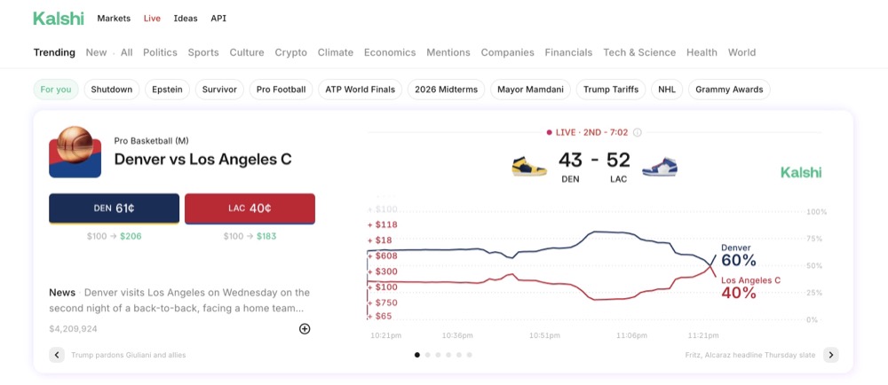Switch to the Crypto category tab
Image resolution: width=888 pixels, height=385 pixels.
290,52
